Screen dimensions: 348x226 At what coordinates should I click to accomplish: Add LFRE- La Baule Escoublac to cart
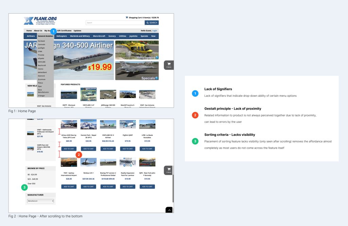pos(147,149)
